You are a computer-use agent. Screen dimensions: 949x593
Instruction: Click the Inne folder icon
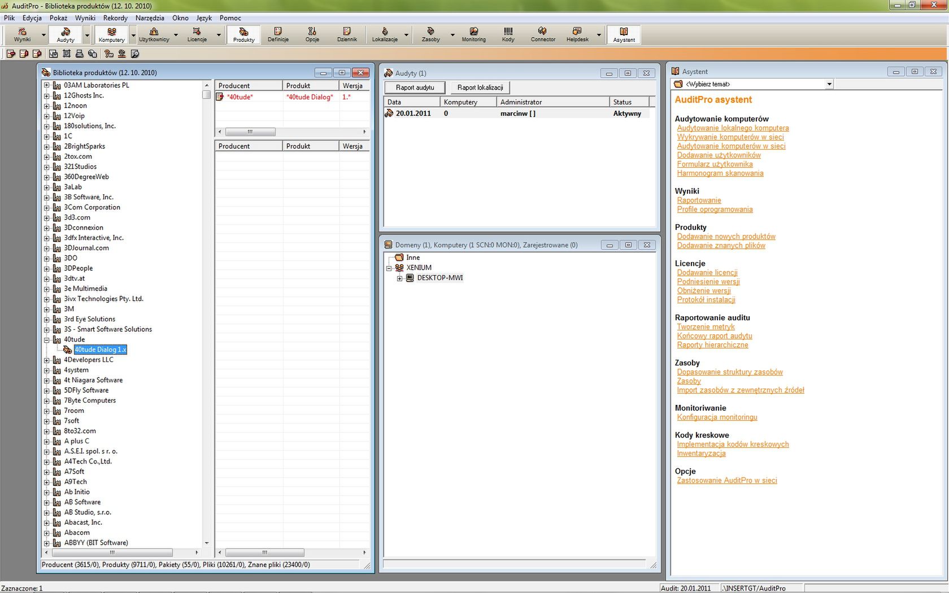[x=399, y=258]
